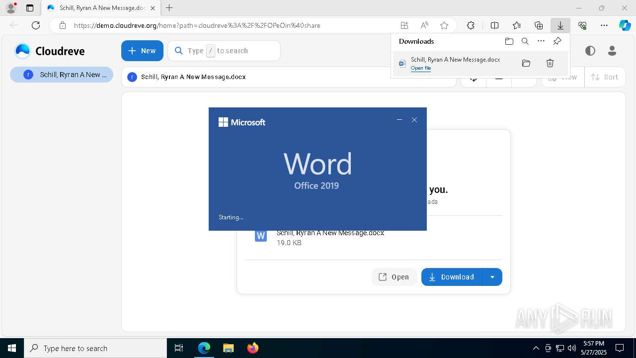Open the tab actions menu icon

click(30, 8)
